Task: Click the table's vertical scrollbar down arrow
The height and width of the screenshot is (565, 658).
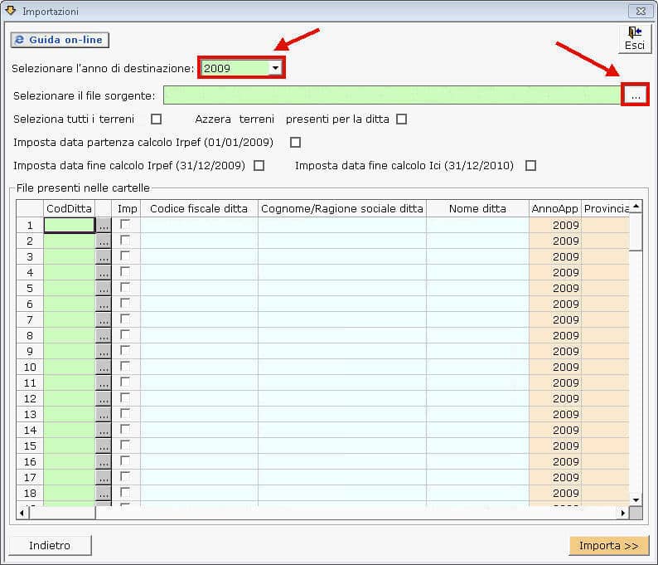Action: (636, 499)
